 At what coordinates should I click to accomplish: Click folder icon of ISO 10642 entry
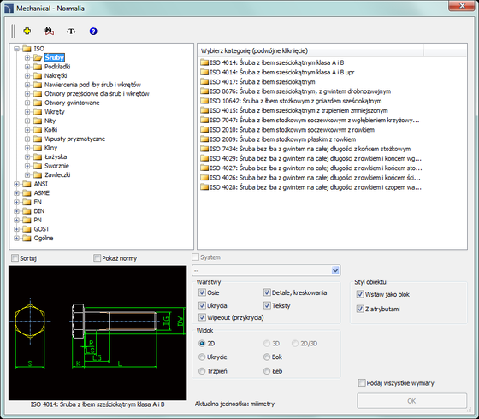click(x=204, y=101)
